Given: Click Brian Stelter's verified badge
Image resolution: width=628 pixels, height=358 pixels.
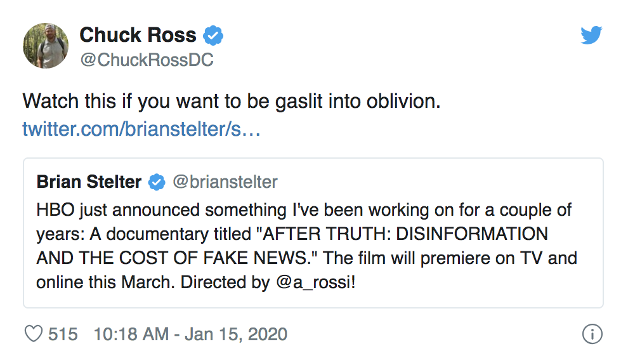Looking at the screenshot, I should pyautogui.click(x=157, y=182).
